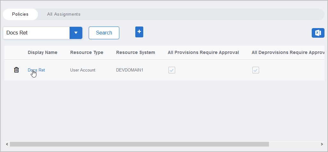The image size is (328, 152).
Task: Open the Docs Ret dropdown arrow
Action: pyautogui.click(x=76, y=33)
